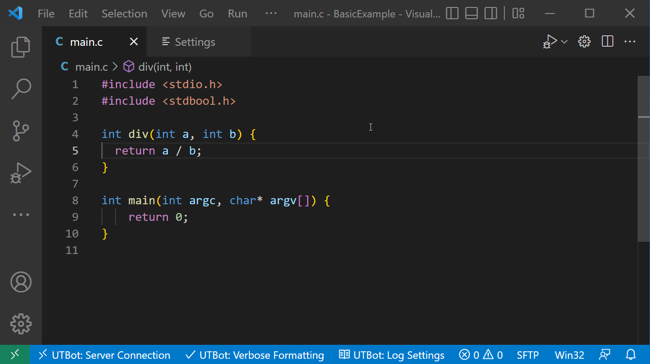The image size is (650, 364).
Task: Expand the run/debug dropdown arrow
Action: pyautogui.click(x=564, y=42)
